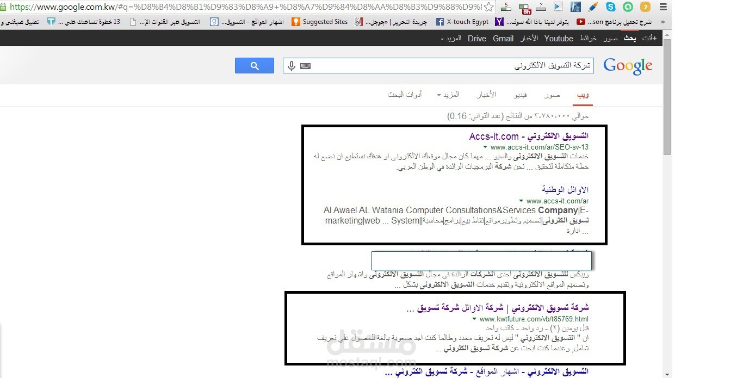Open the green arrow beside www.kwtfuture.com URL
The width and height of the screenshot is (743, 378).
[474, 319]
